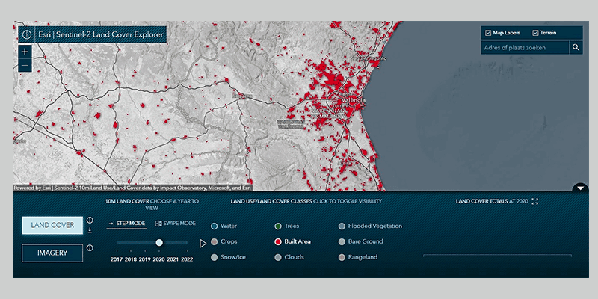Open info icon next to Imagery
Image resolution: width=598 pixels, height=299 pixels.
pos(90,248)
